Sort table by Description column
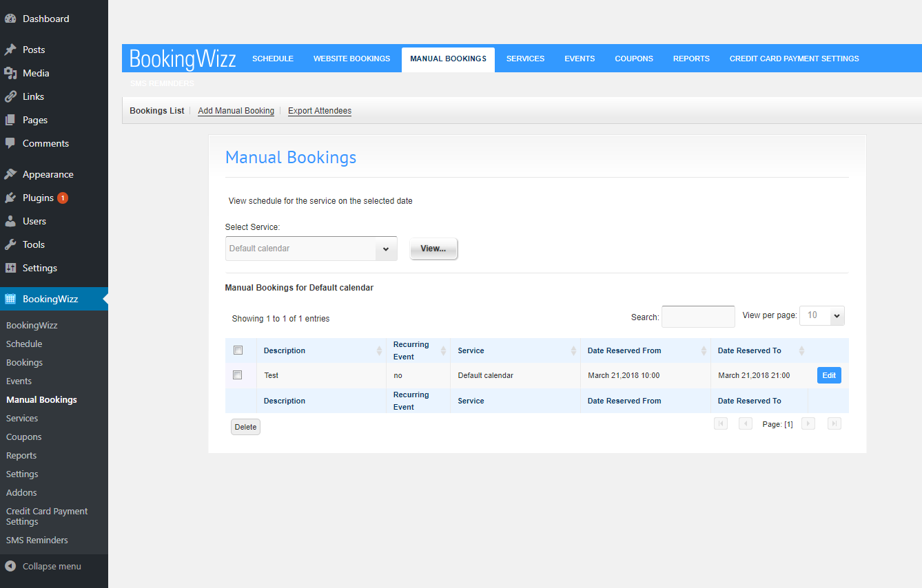This screenshot has height=588, width=922. click(321, 350)
